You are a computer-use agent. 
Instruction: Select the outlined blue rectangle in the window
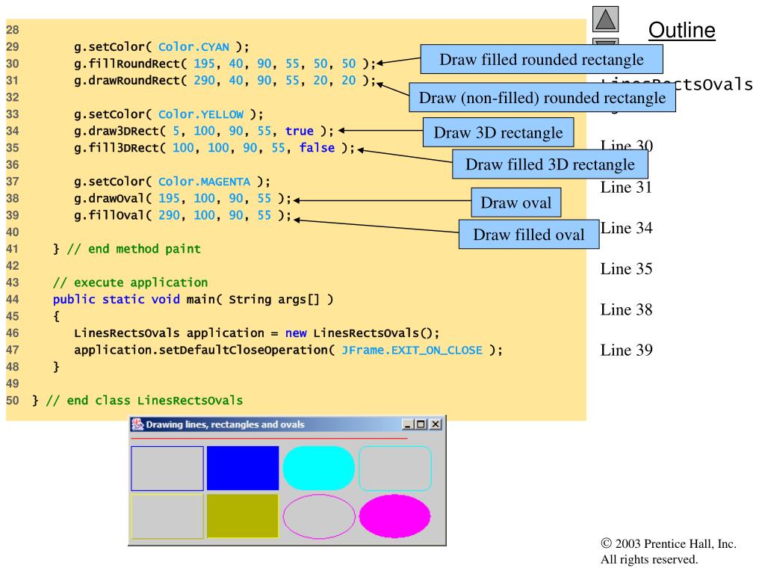(x=167, y=469)
